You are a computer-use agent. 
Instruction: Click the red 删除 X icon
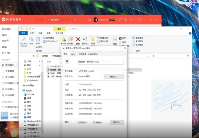point(78,39)
